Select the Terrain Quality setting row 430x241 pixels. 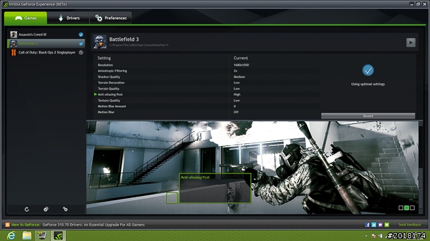[x=207, y=88]
